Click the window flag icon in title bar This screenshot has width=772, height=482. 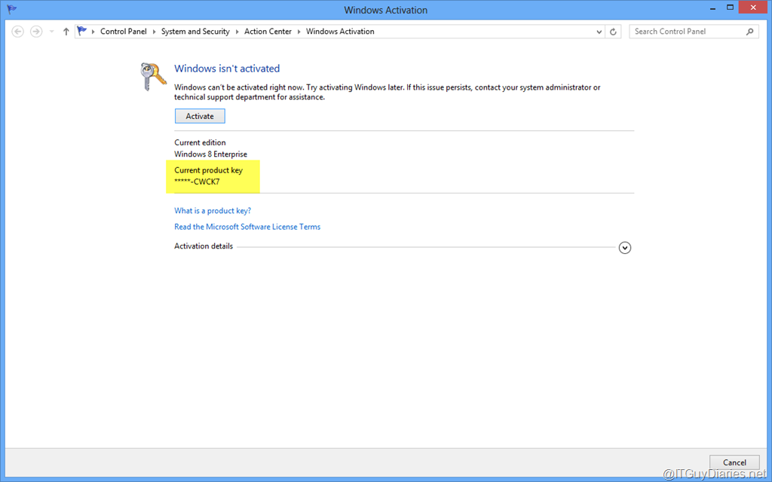coord(12,9)
